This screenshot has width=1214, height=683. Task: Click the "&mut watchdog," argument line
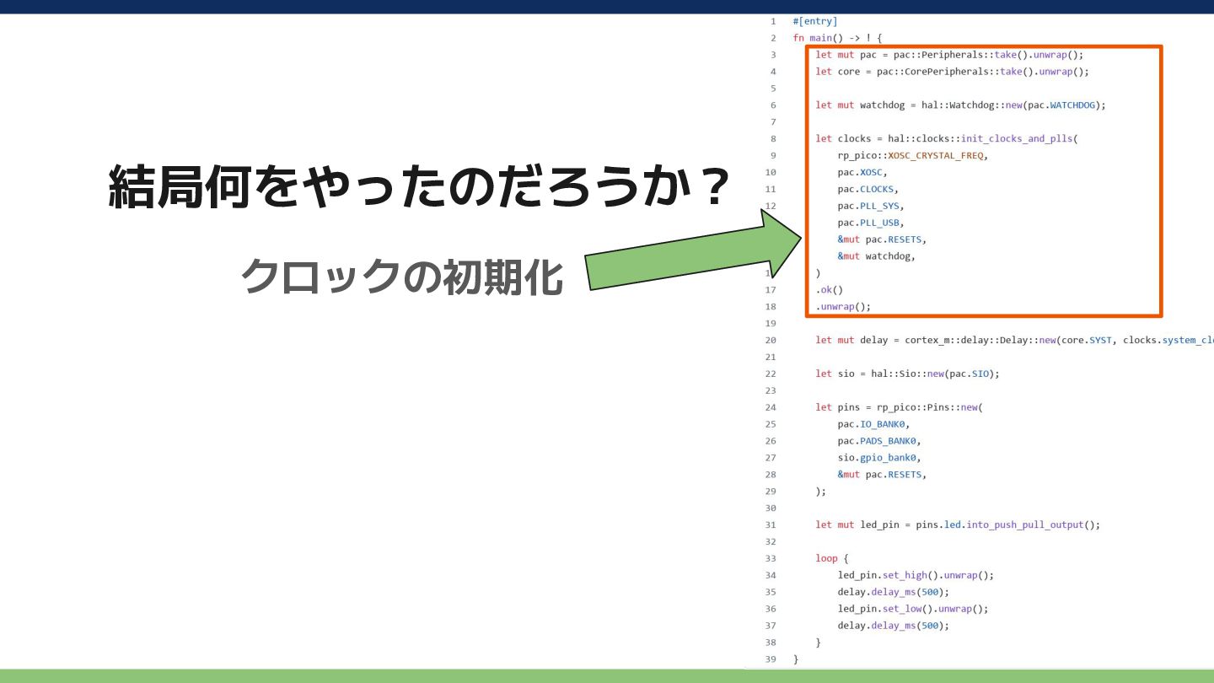click(876, 256)
